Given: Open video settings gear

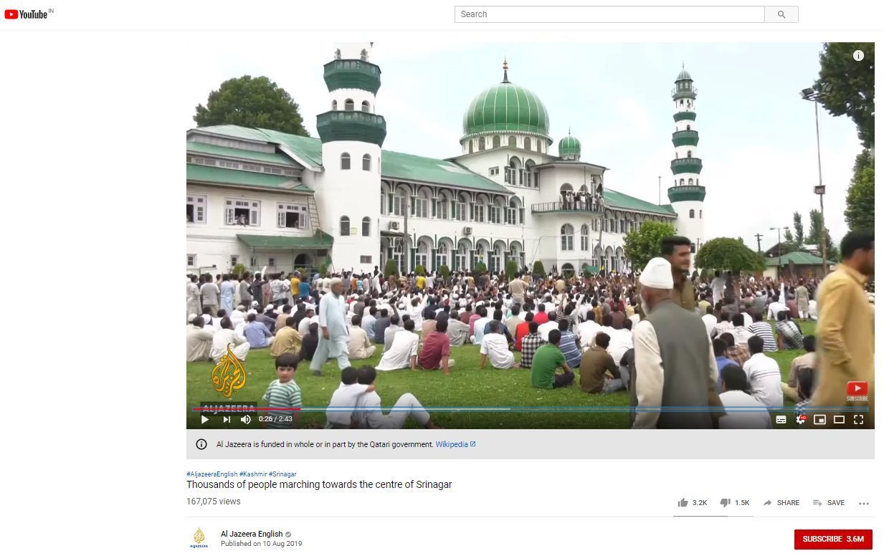Looking at the screenshot, I should [x=801, y=420].
